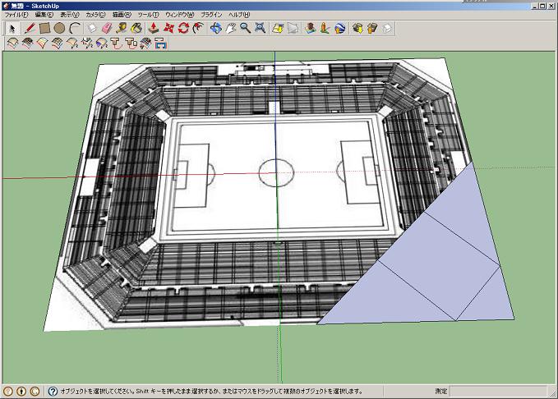This screenshot has height=399, width=558.
Task: Choose the Rectangle drawing tool
Action: coord(45,28)
